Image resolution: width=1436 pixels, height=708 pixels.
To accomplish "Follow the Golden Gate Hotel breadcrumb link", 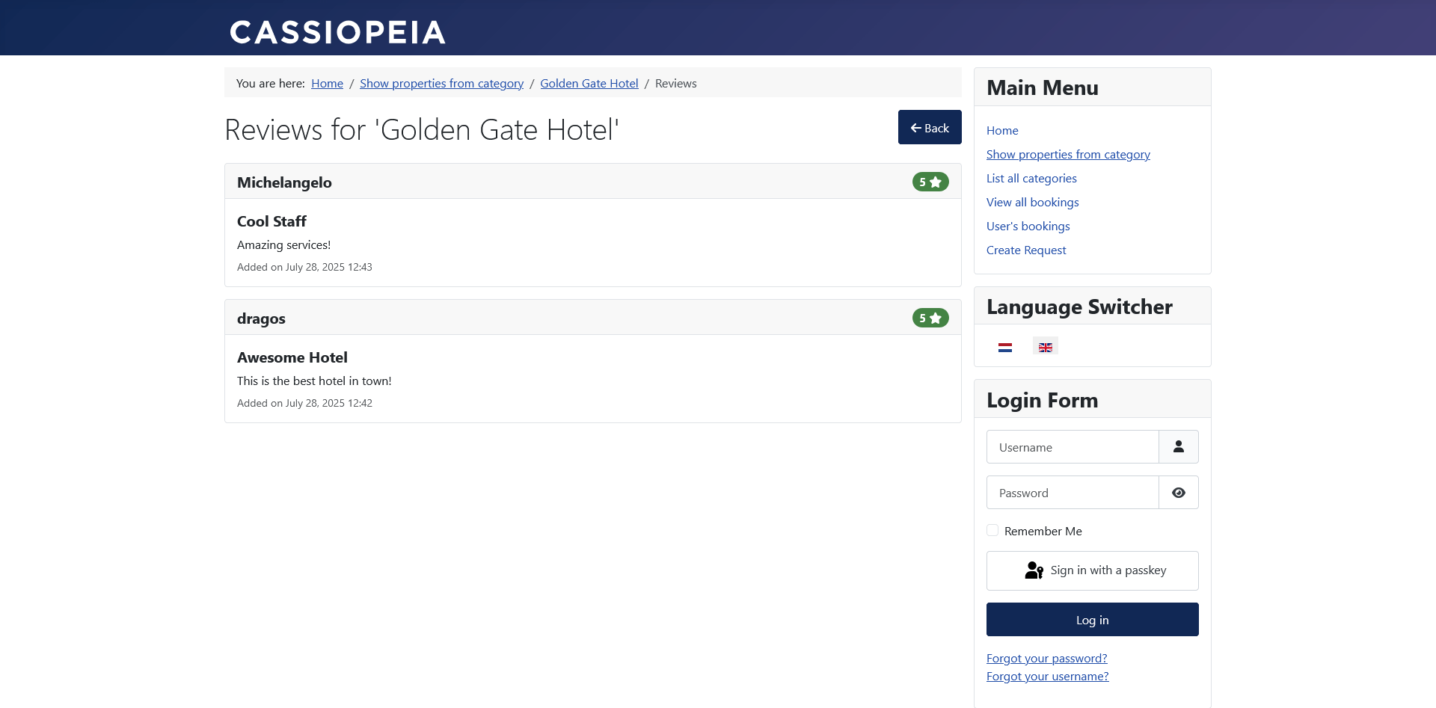I will 589,83.
